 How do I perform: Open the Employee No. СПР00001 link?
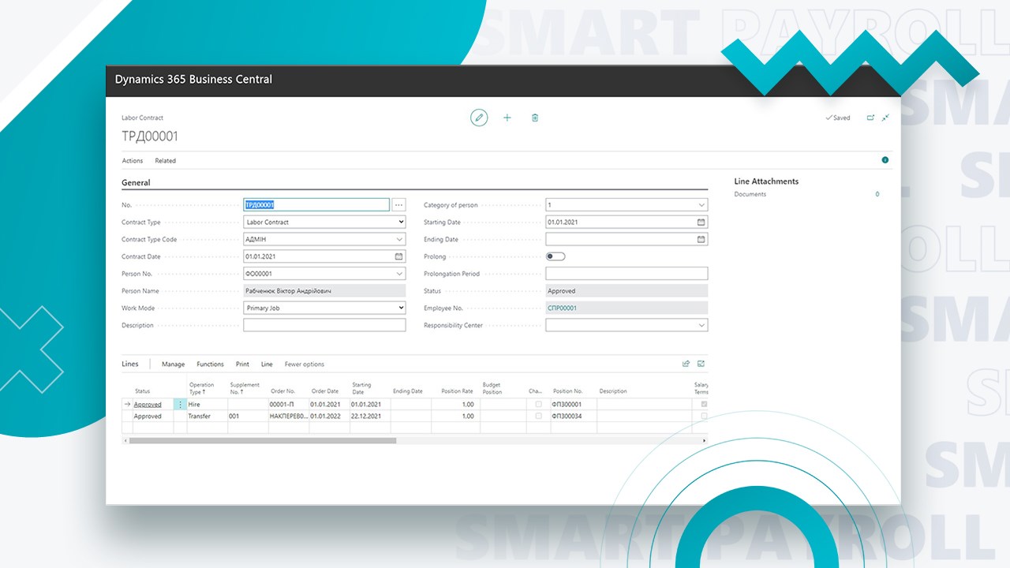point(562,308)
